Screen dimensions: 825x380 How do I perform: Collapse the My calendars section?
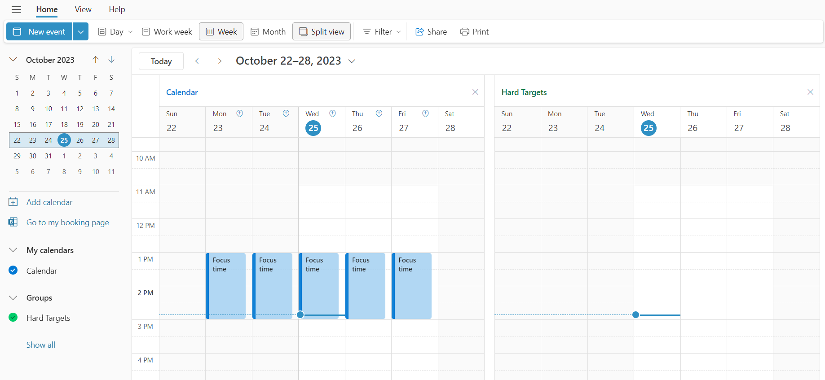coord(13,250)
